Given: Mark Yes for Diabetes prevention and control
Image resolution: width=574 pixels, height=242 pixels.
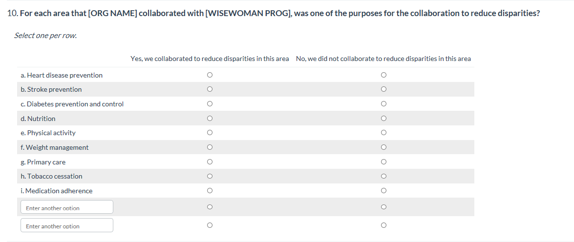Looking at the screenshot, I should (210, 104).
